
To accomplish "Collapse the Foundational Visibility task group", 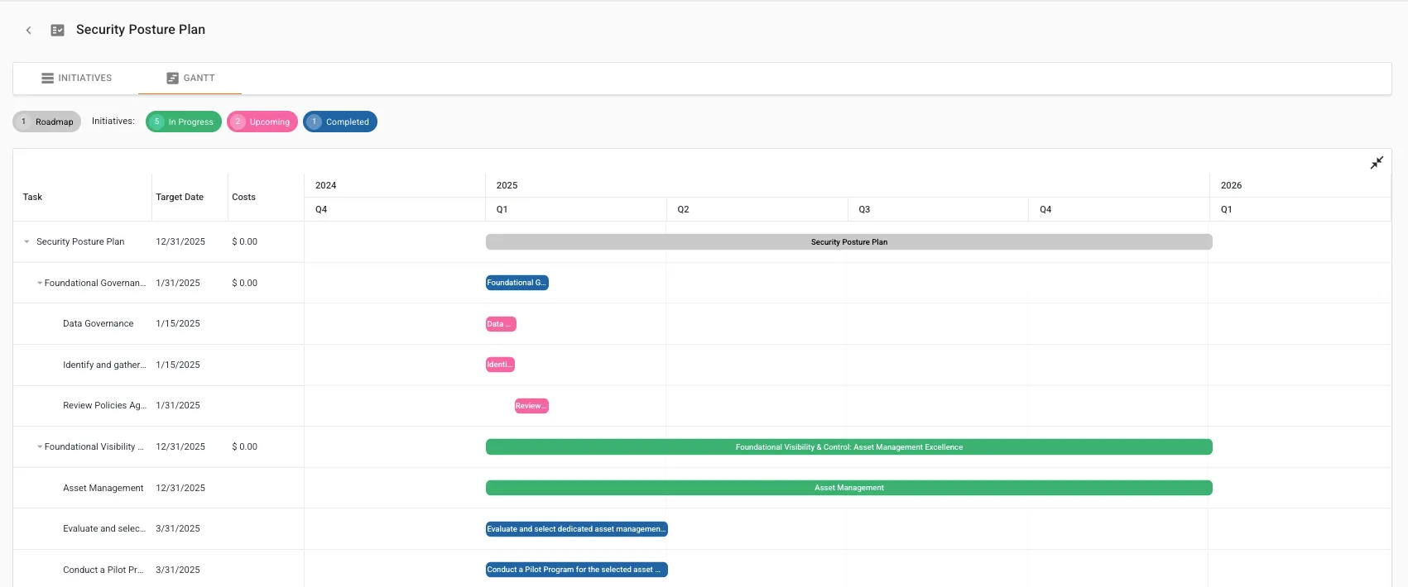I will tap(40, 446).
